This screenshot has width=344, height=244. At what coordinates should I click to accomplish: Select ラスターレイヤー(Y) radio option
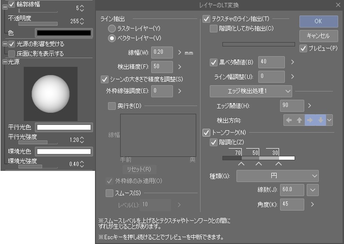tap(111, 29)
